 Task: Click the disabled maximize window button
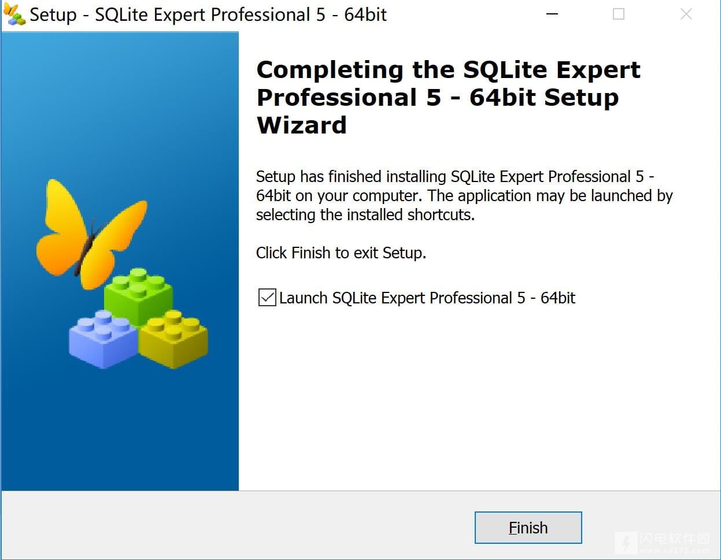tap(619, 14)
